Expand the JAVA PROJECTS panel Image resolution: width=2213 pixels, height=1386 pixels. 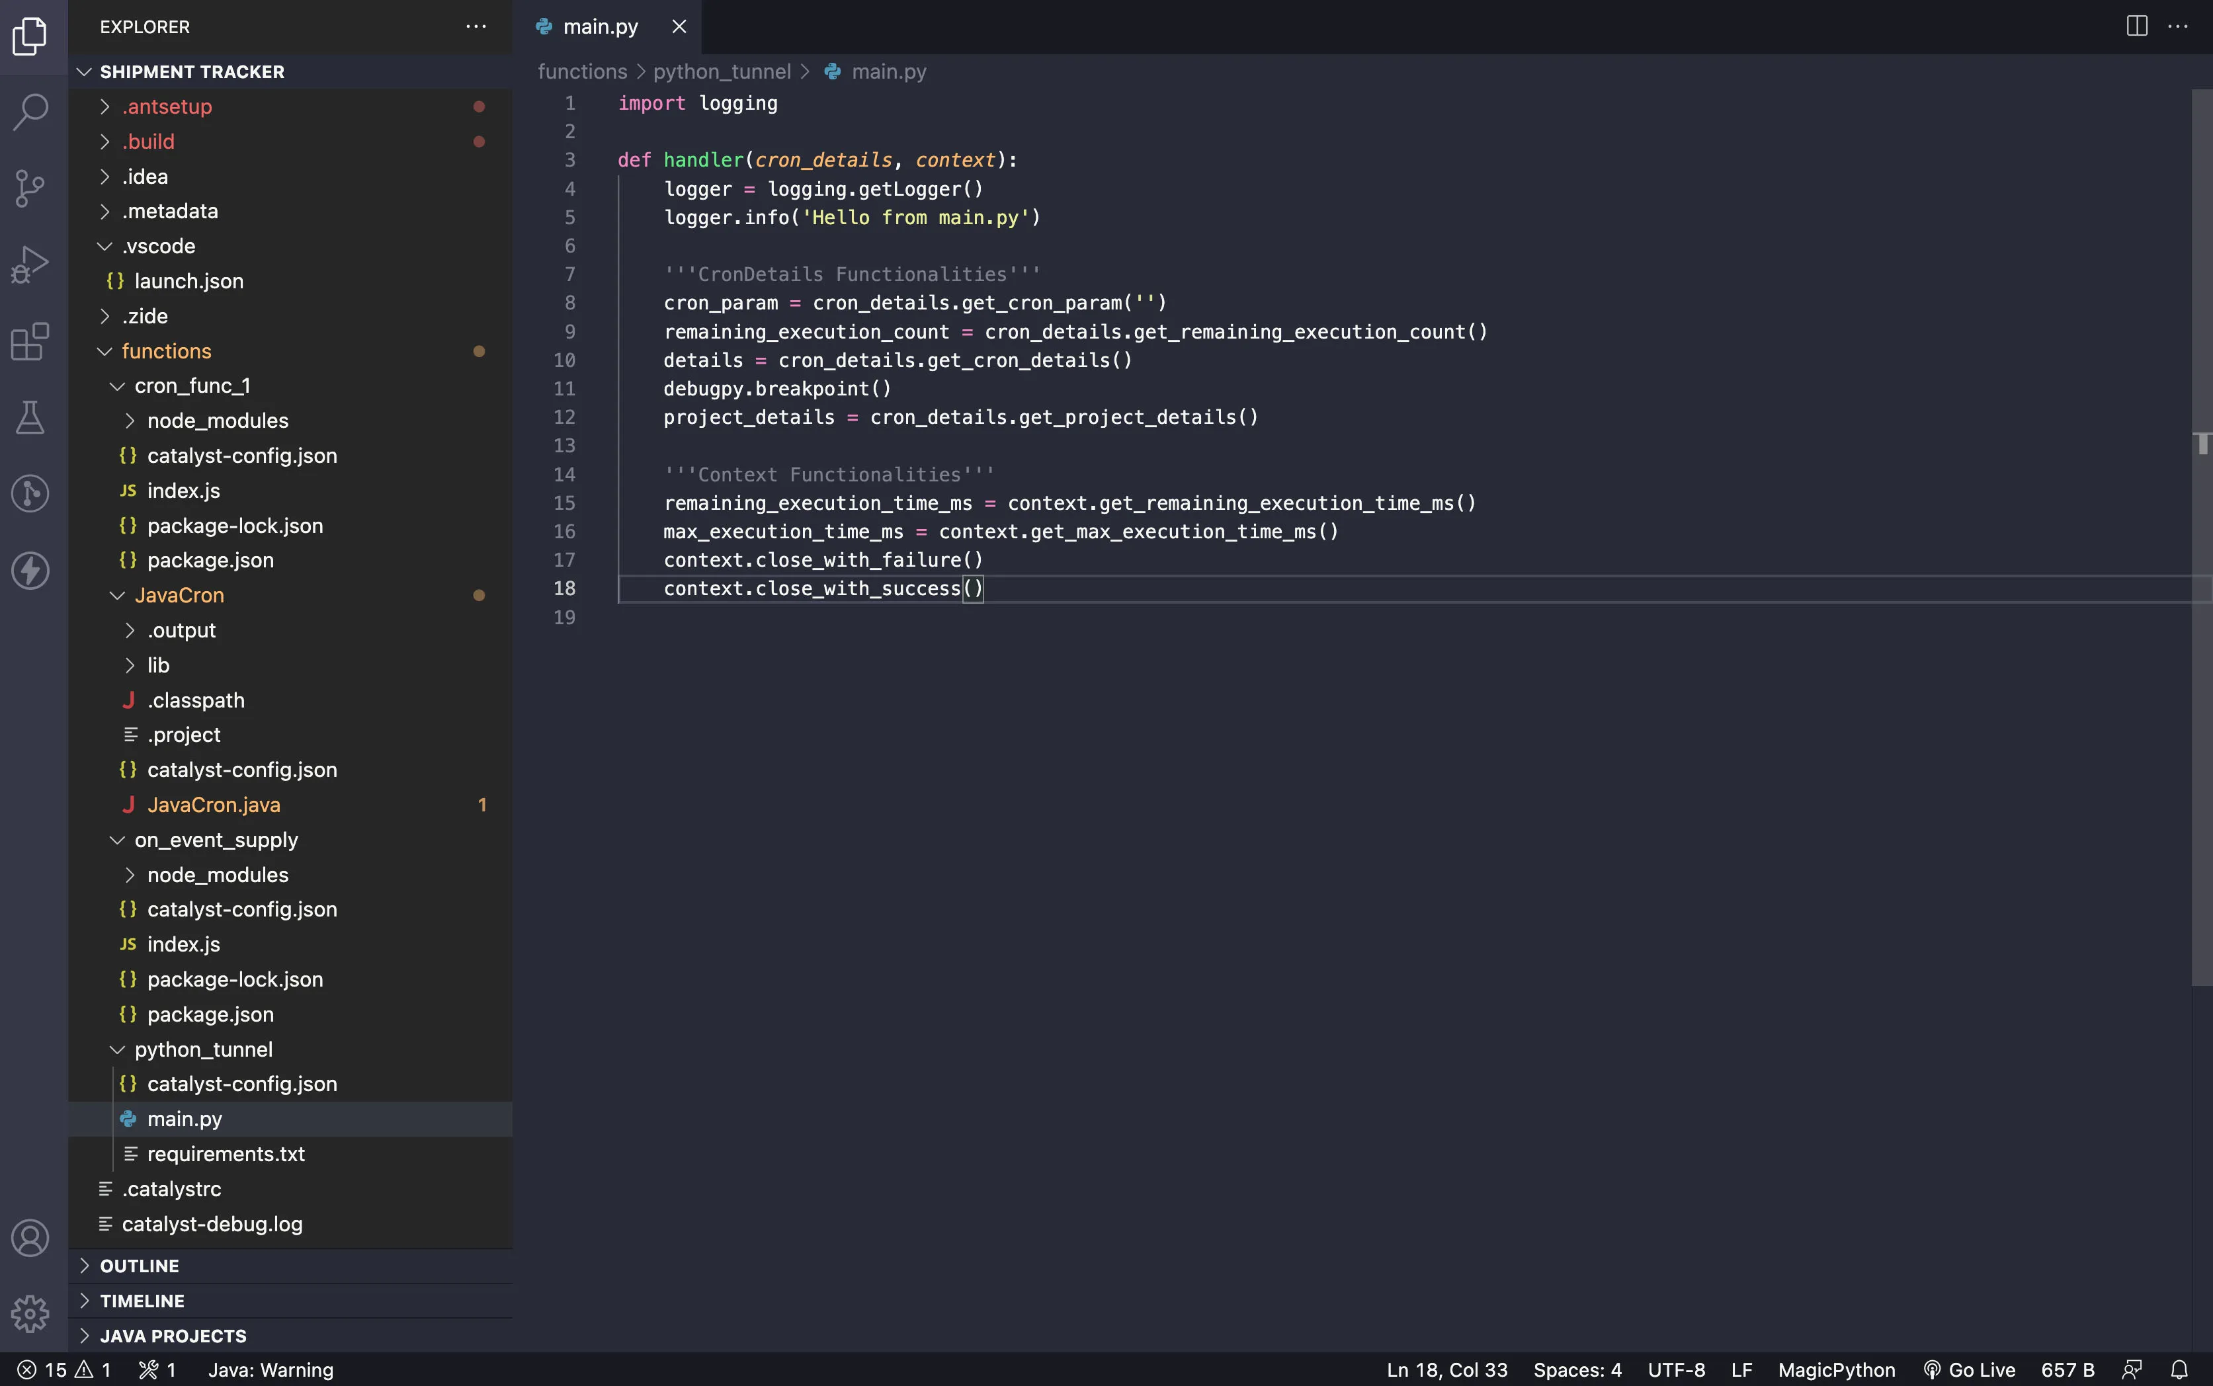pyautogui.click(x=290, y=1336)
